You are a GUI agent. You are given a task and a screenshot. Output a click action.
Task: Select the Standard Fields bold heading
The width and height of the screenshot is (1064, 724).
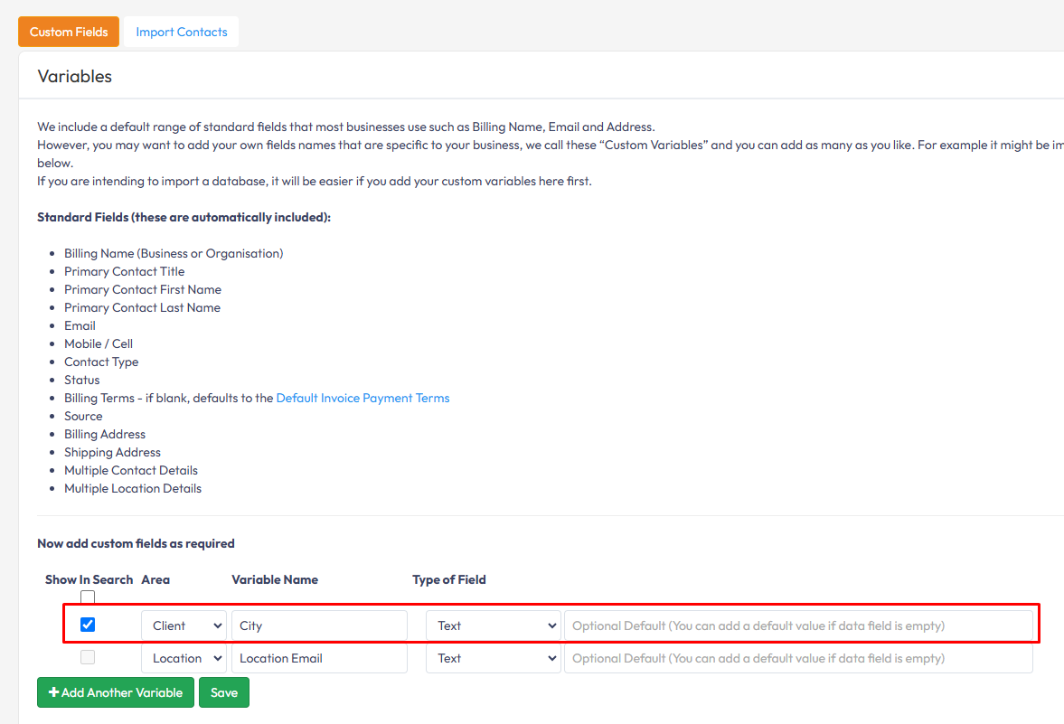[184, 217]
